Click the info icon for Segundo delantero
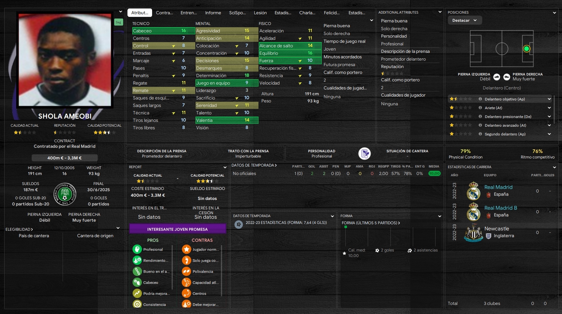Viewport: 562px width, 314px height. (480, 134)
